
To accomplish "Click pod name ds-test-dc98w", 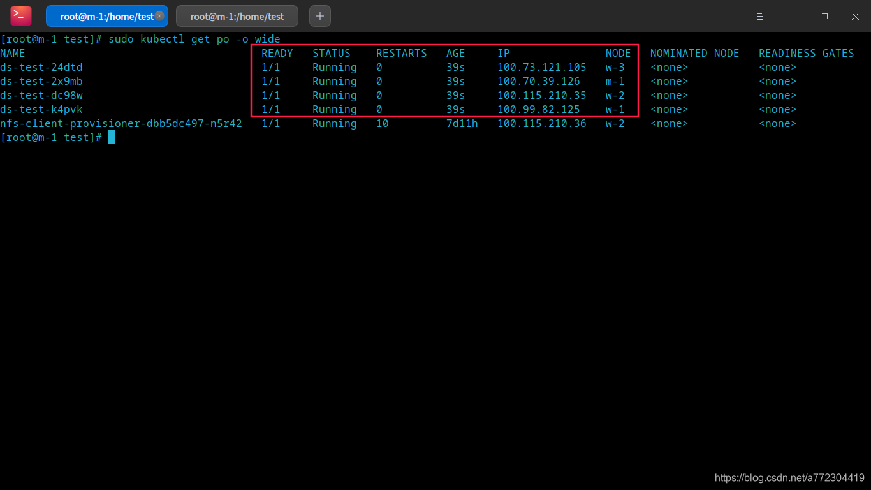I will (41, 96).
